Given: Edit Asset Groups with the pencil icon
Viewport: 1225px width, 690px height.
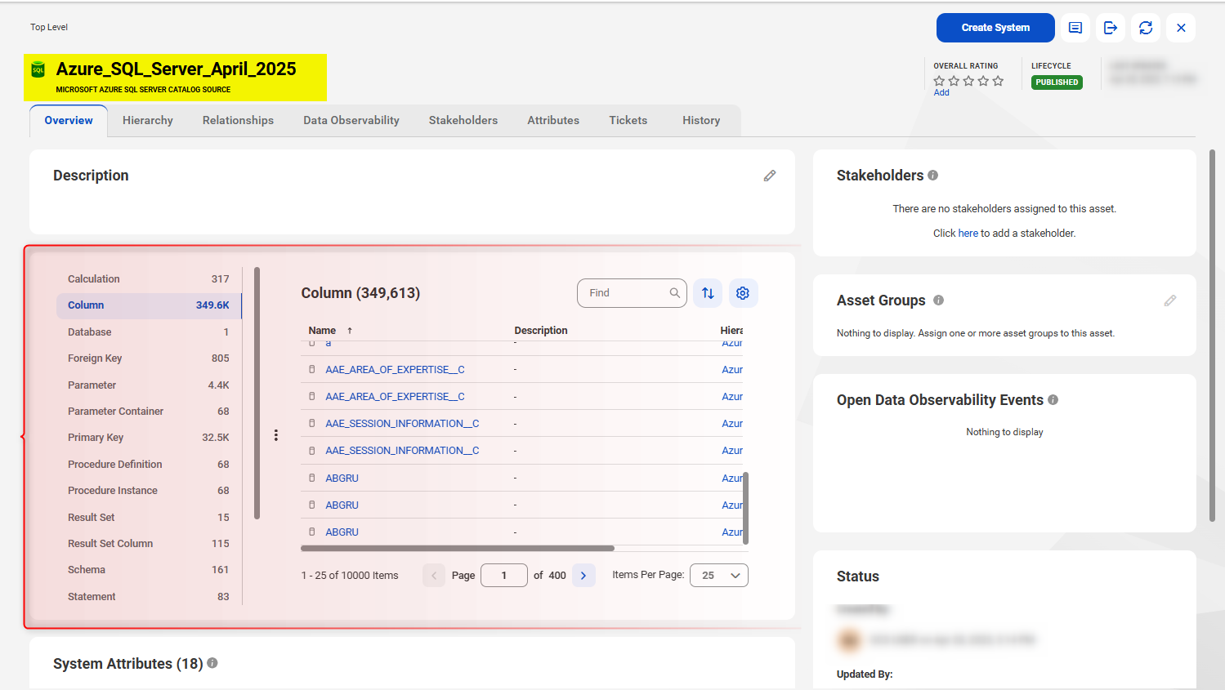Looking at the screenshot, I should pyautogui.click(x=1170, y=300).
